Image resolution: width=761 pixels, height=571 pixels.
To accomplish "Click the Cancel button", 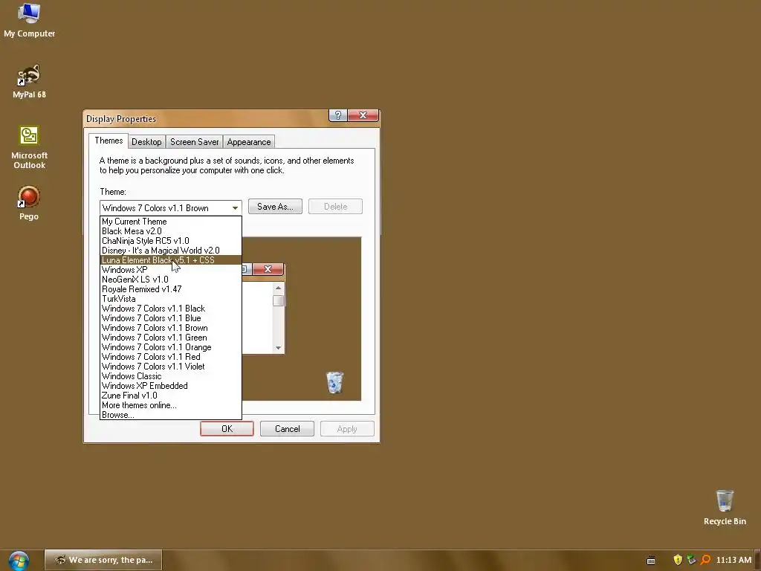I will (x=288, y=429).
